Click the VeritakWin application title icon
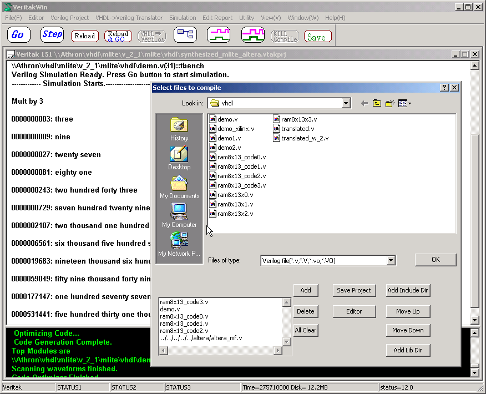486x394 pixels. click(8, 7)
